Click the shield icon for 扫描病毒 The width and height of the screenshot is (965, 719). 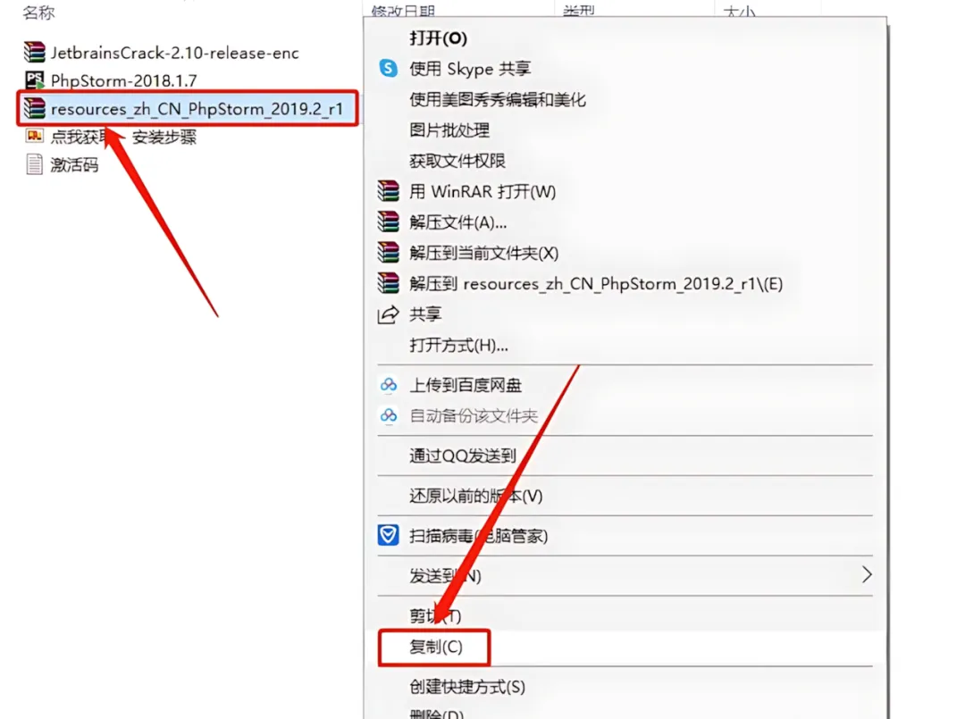(389, 535)
